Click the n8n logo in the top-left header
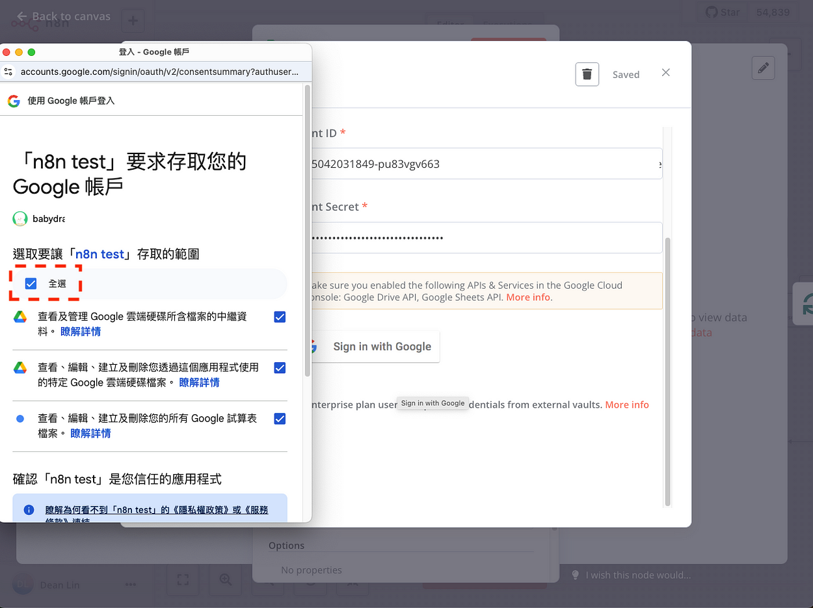 coord(40,23)
